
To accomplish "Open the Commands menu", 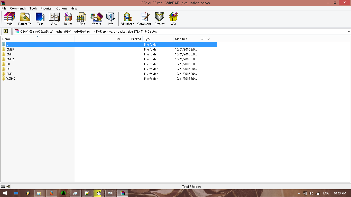I will (x=18, y=8).
